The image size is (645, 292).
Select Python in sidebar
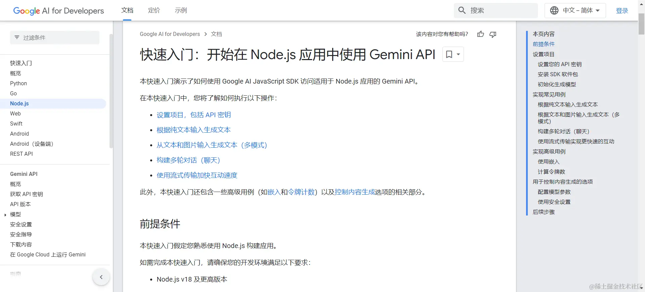18,83
